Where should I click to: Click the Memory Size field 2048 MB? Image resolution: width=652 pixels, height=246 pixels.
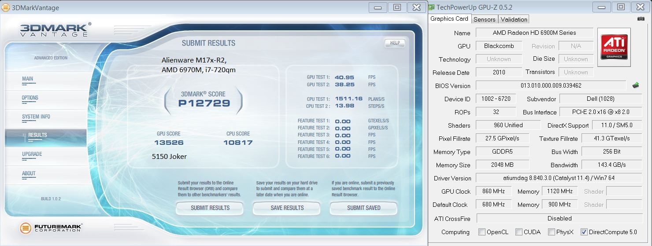(x=501, y=165)
